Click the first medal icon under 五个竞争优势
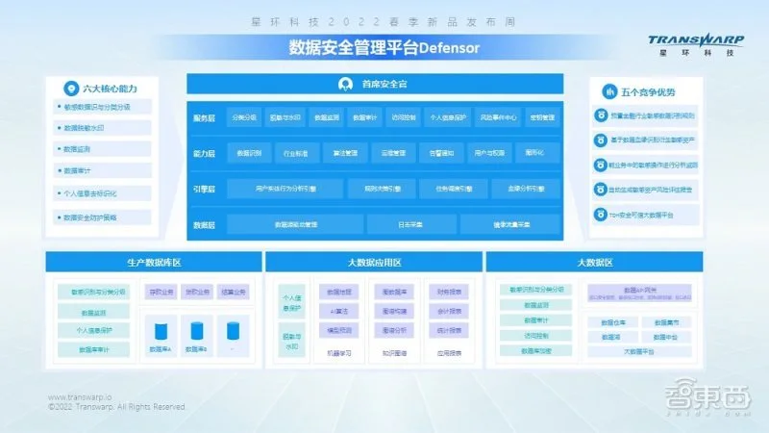This screenshot has height=433, width=769. tap(600, 115)
